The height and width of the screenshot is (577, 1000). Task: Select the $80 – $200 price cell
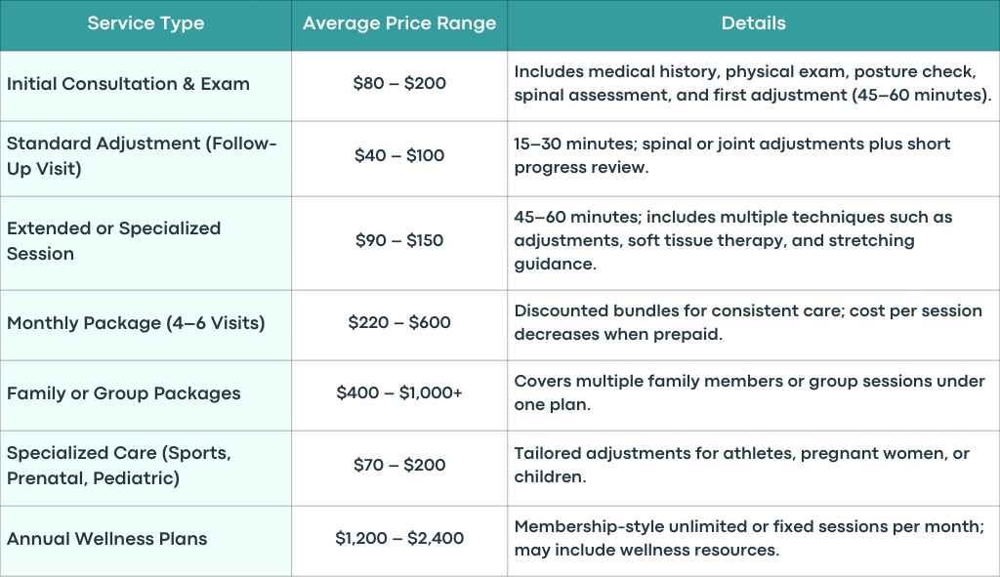click(399, 86)
